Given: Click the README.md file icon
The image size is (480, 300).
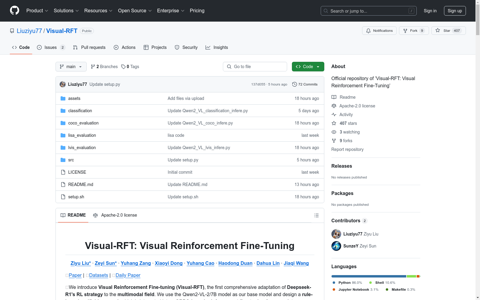Looking at the screenshot, I should pyautogui.click(x=63, y=184).
